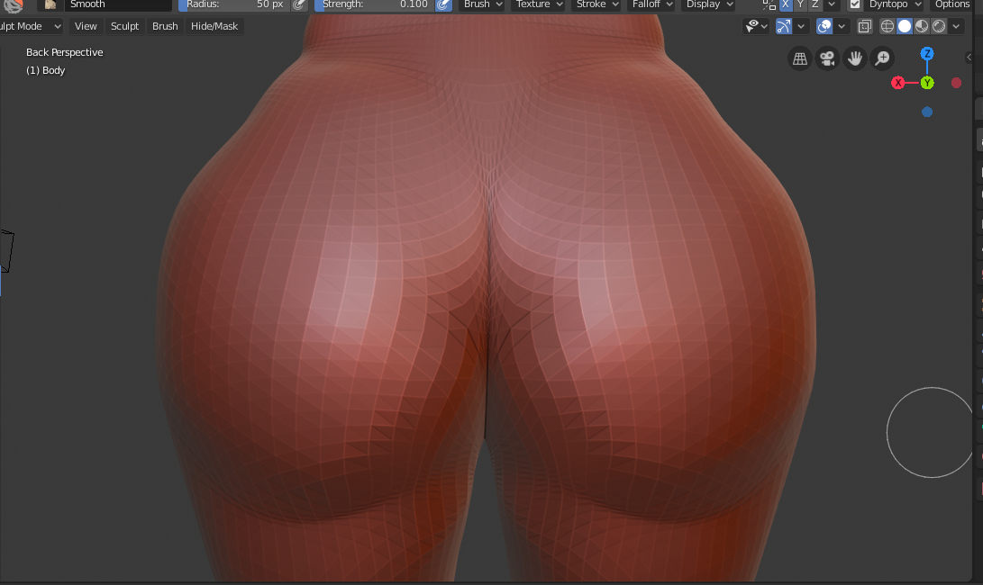Click the camera view icon
This screenshot has width=983, height=585.
point(826,58)
